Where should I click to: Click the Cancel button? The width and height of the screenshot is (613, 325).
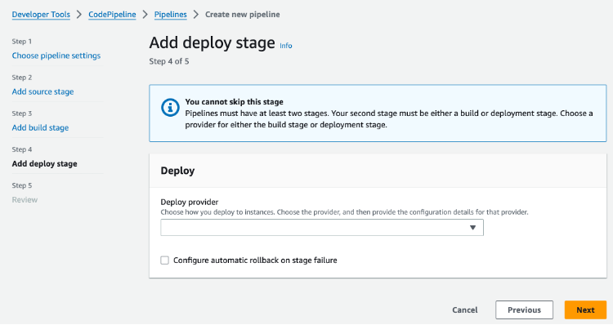(465, 309)
